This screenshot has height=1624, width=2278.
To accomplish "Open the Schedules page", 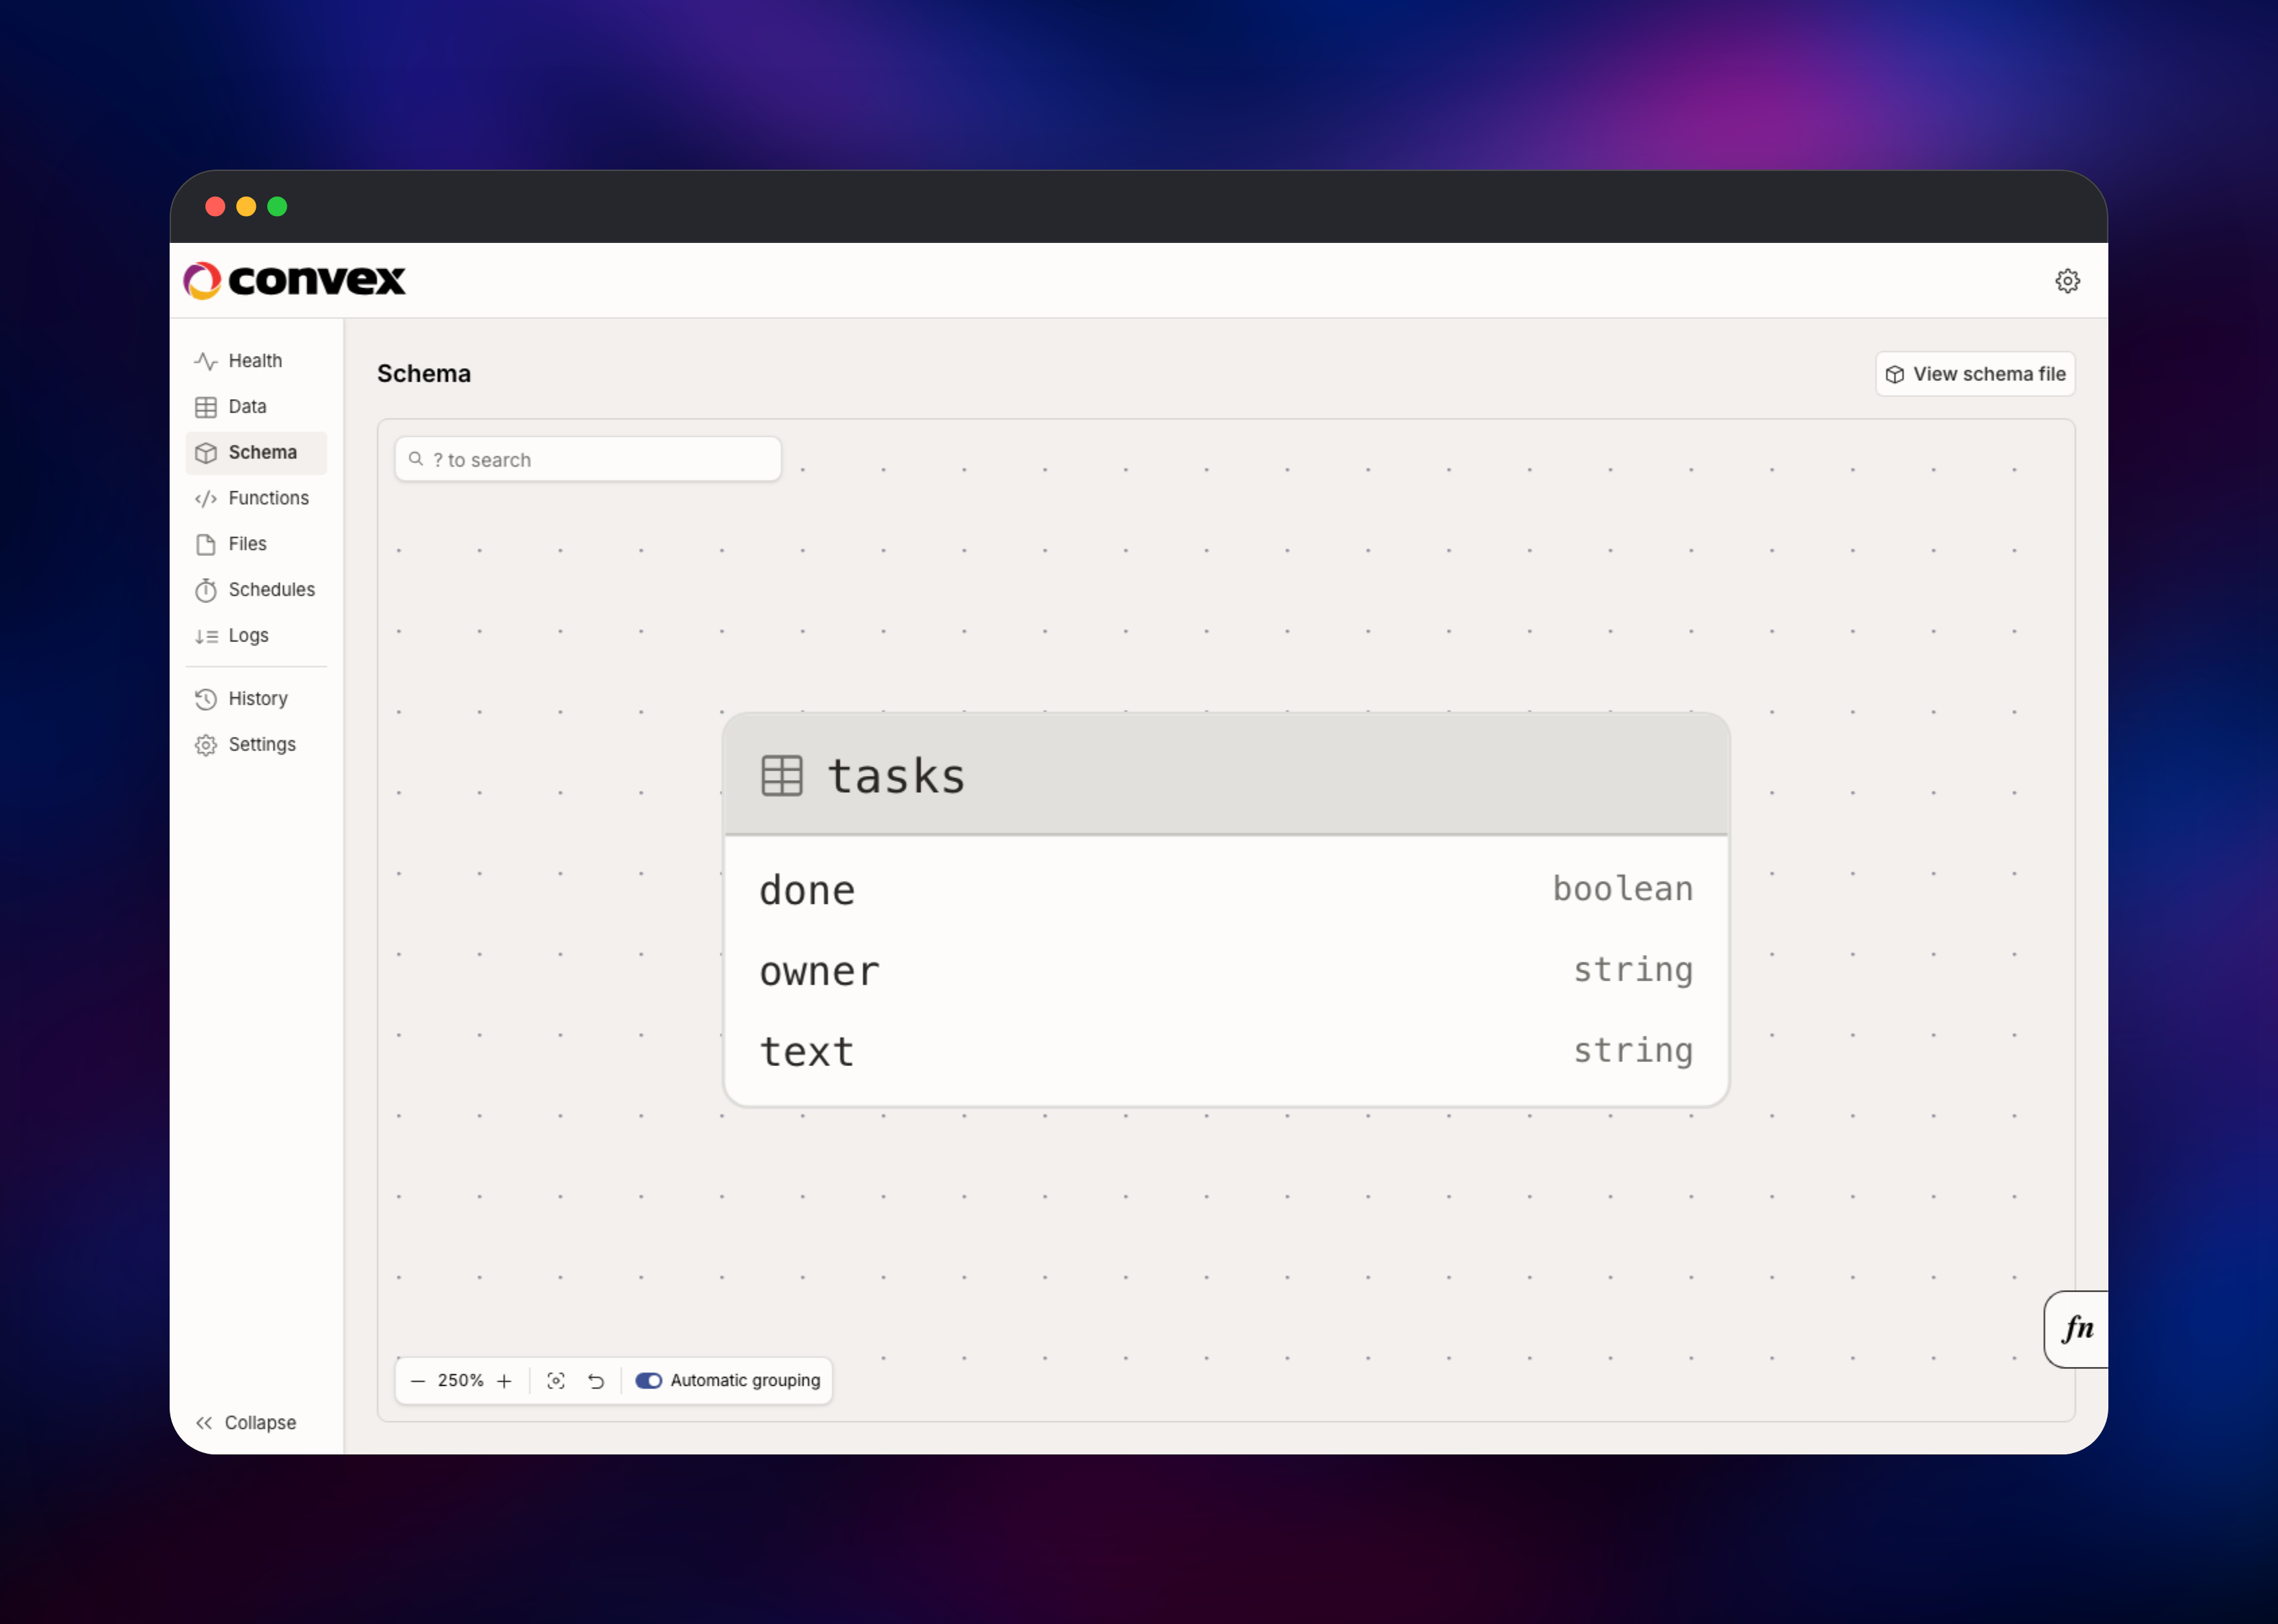I will (255, 590).
